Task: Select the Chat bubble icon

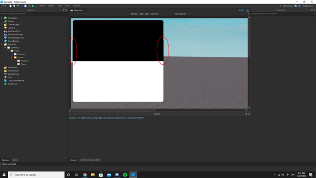Action: 5,77
